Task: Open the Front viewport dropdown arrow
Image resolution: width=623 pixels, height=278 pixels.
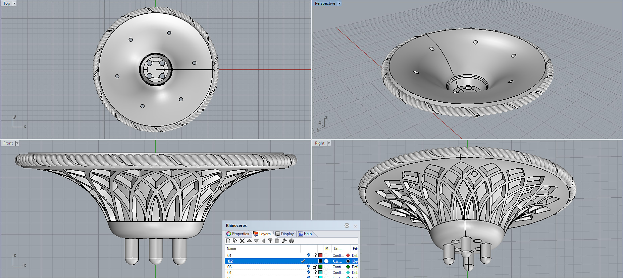Action: pos(17,143)
